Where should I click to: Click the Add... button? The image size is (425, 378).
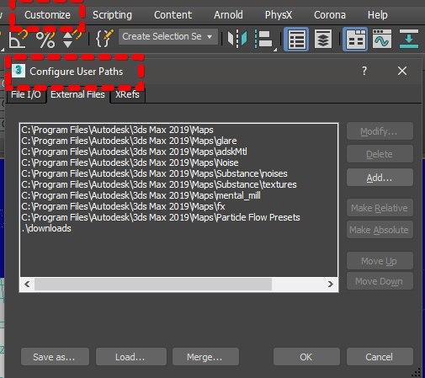coord(380,178)
